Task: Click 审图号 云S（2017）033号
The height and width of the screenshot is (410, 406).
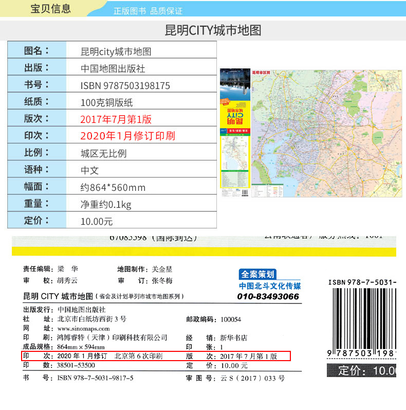Action: [235, 378]
